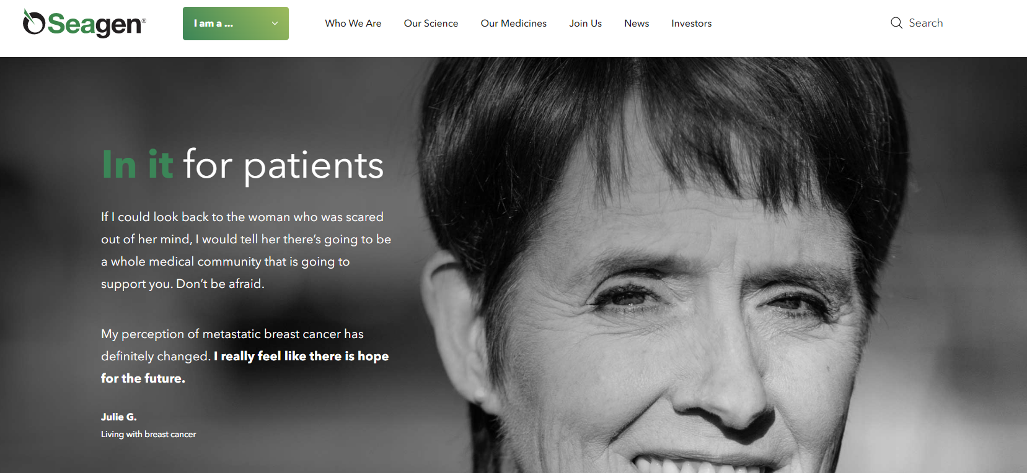Click the green "In it" heading words

138,165
